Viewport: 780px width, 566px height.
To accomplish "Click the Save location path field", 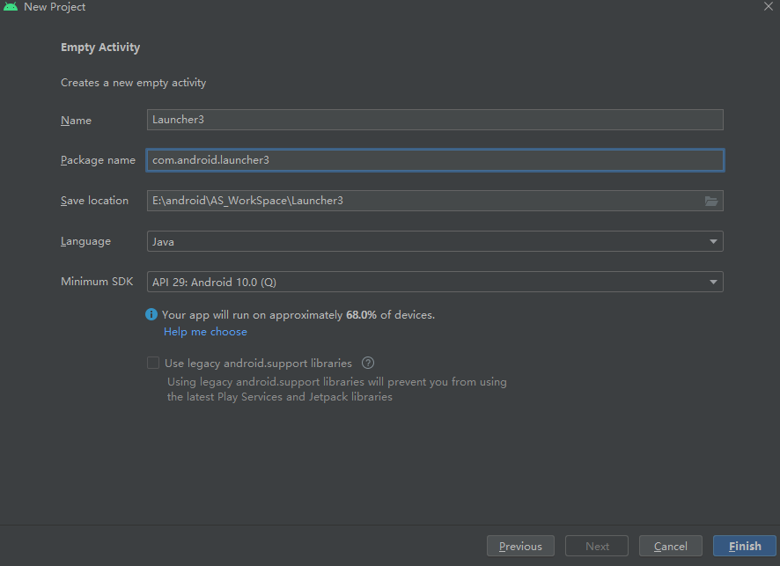I will pos(435,201).
